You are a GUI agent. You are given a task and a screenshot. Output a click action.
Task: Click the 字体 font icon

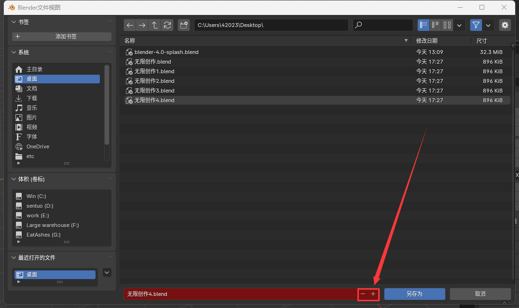(x=19, y=136)
